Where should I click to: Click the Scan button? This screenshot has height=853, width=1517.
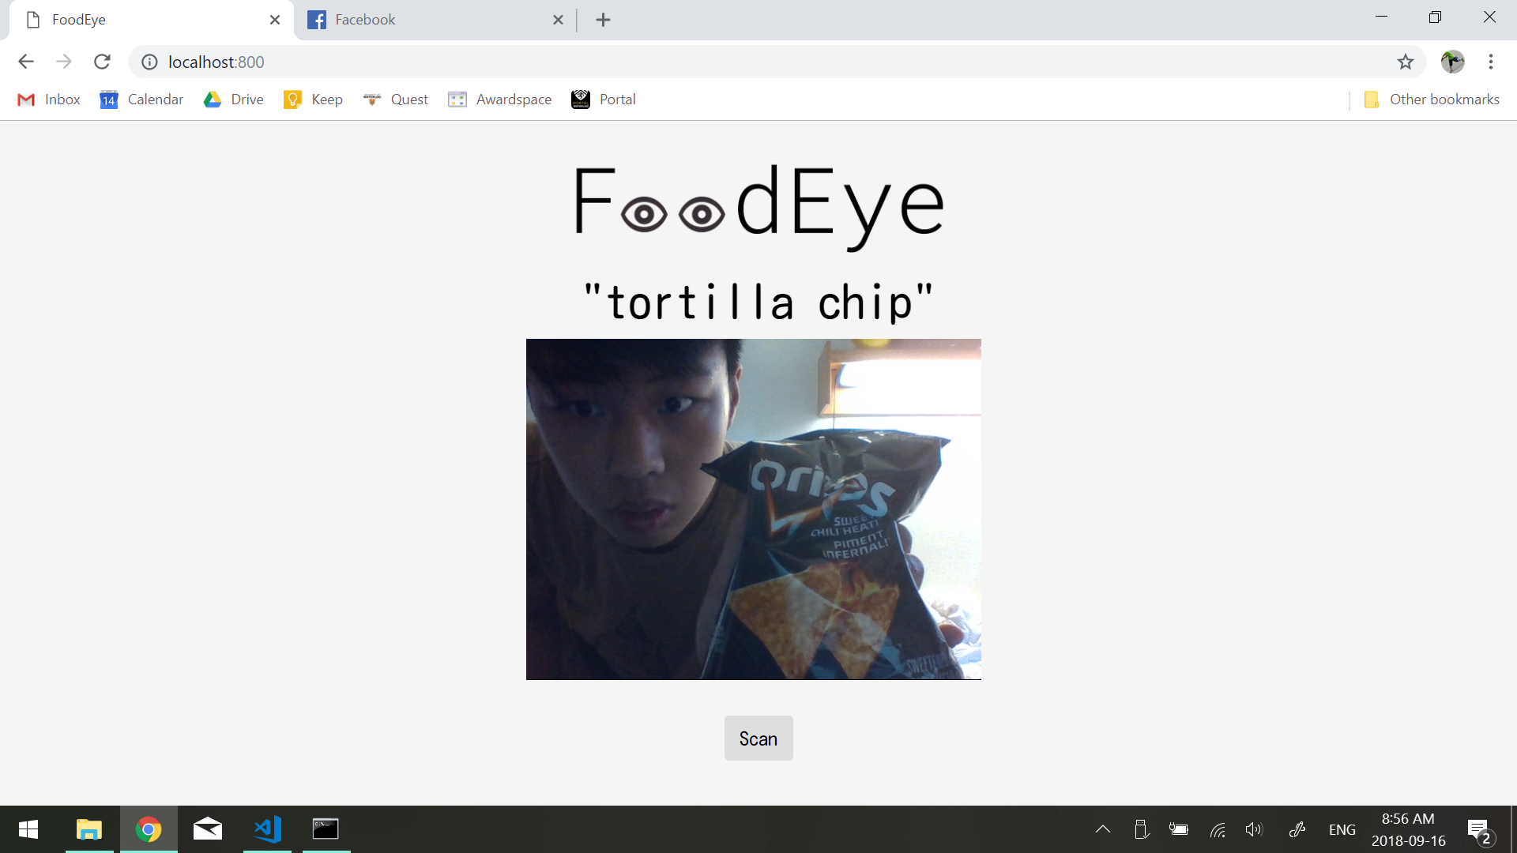coord(758,738)
